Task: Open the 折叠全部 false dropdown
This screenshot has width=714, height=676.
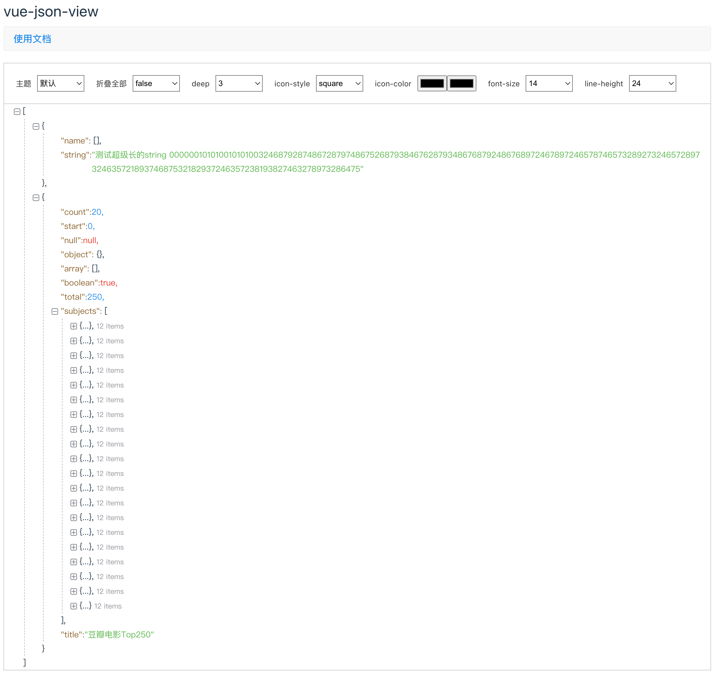Action: coord(156,84)
